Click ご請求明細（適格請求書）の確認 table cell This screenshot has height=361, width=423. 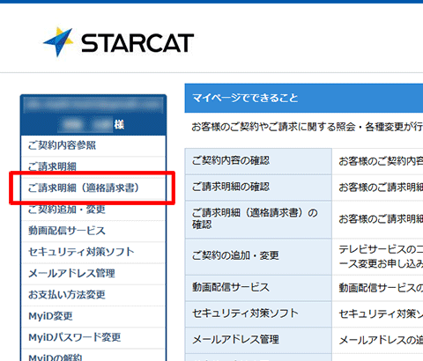[258, 219]
